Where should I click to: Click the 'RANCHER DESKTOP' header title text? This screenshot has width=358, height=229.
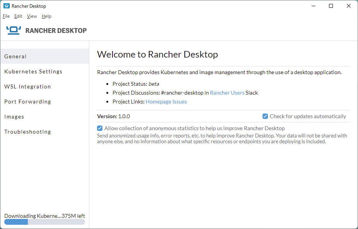click(56, 31)
